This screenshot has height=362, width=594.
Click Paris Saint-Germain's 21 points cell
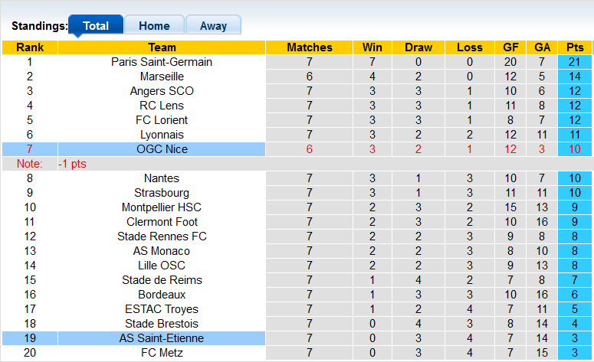(575, 62)
